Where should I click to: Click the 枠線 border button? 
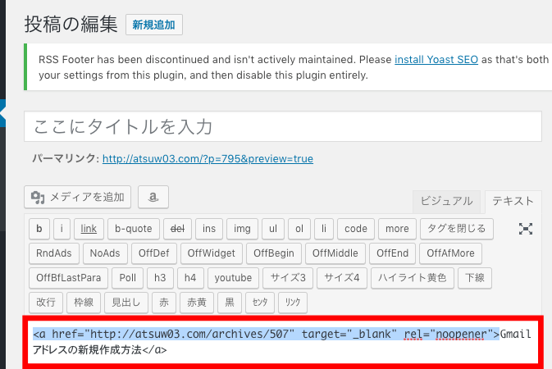84,303
